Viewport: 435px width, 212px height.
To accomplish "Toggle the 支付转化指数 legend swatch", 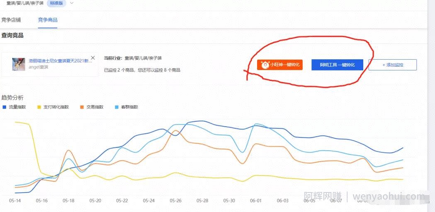I will tap(39, 107).
